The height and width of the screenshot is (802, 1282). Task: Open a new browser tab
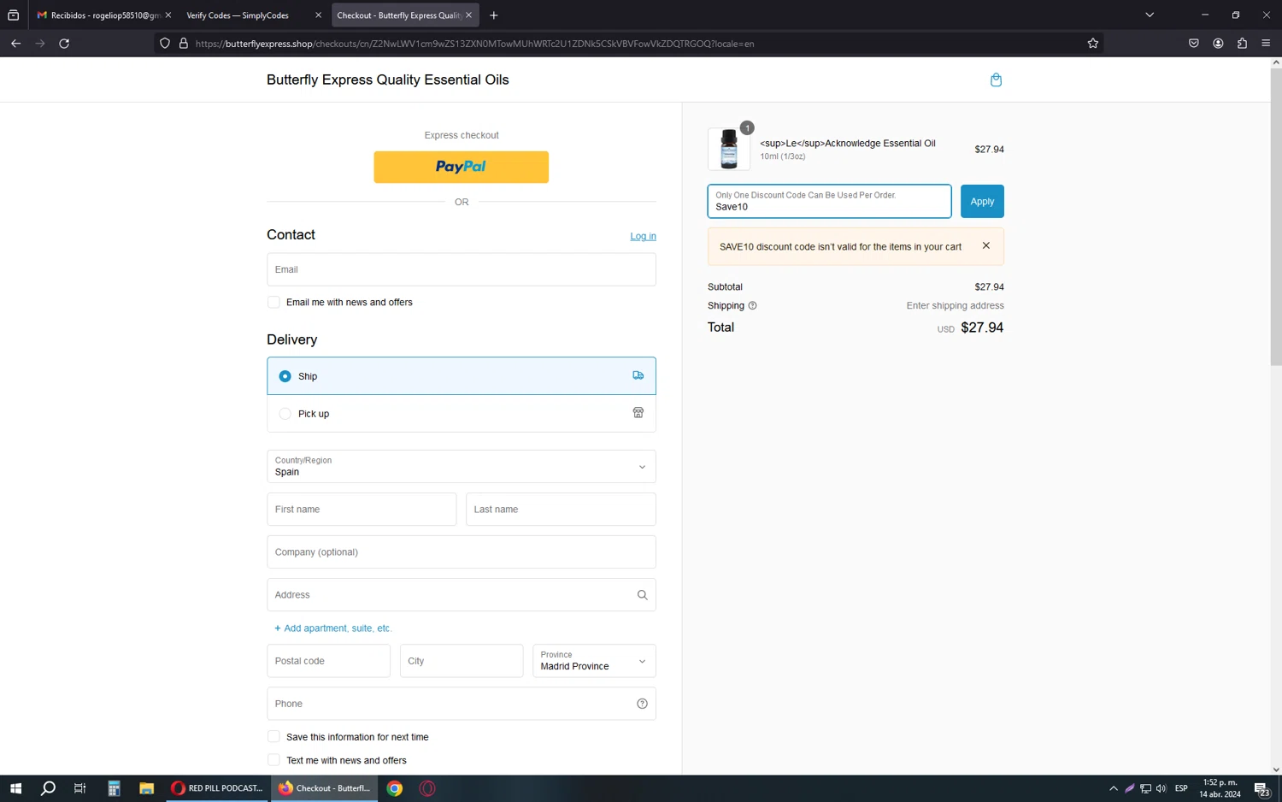click(493, 15)
